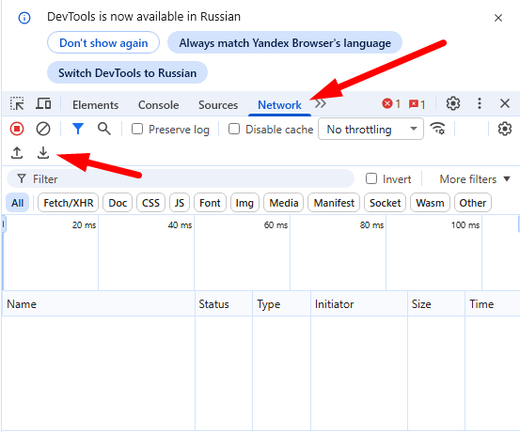Clear the network log
520x432 pixels.
pos(43,129)
